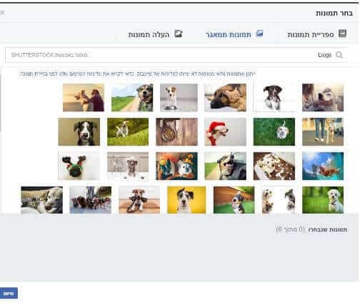Pick the dog with reindeer antlers image

[x=79, y=166]
